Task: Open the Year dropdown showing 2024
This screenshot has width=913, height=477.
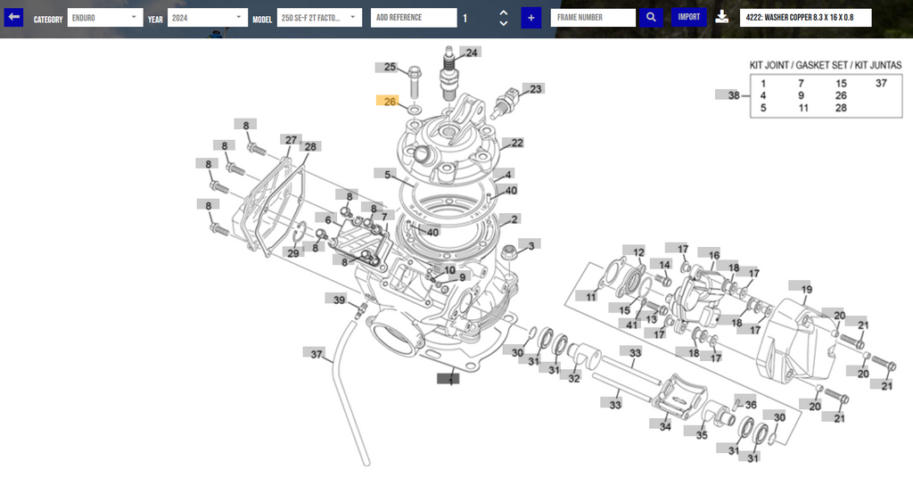Action: click(209, 17)
